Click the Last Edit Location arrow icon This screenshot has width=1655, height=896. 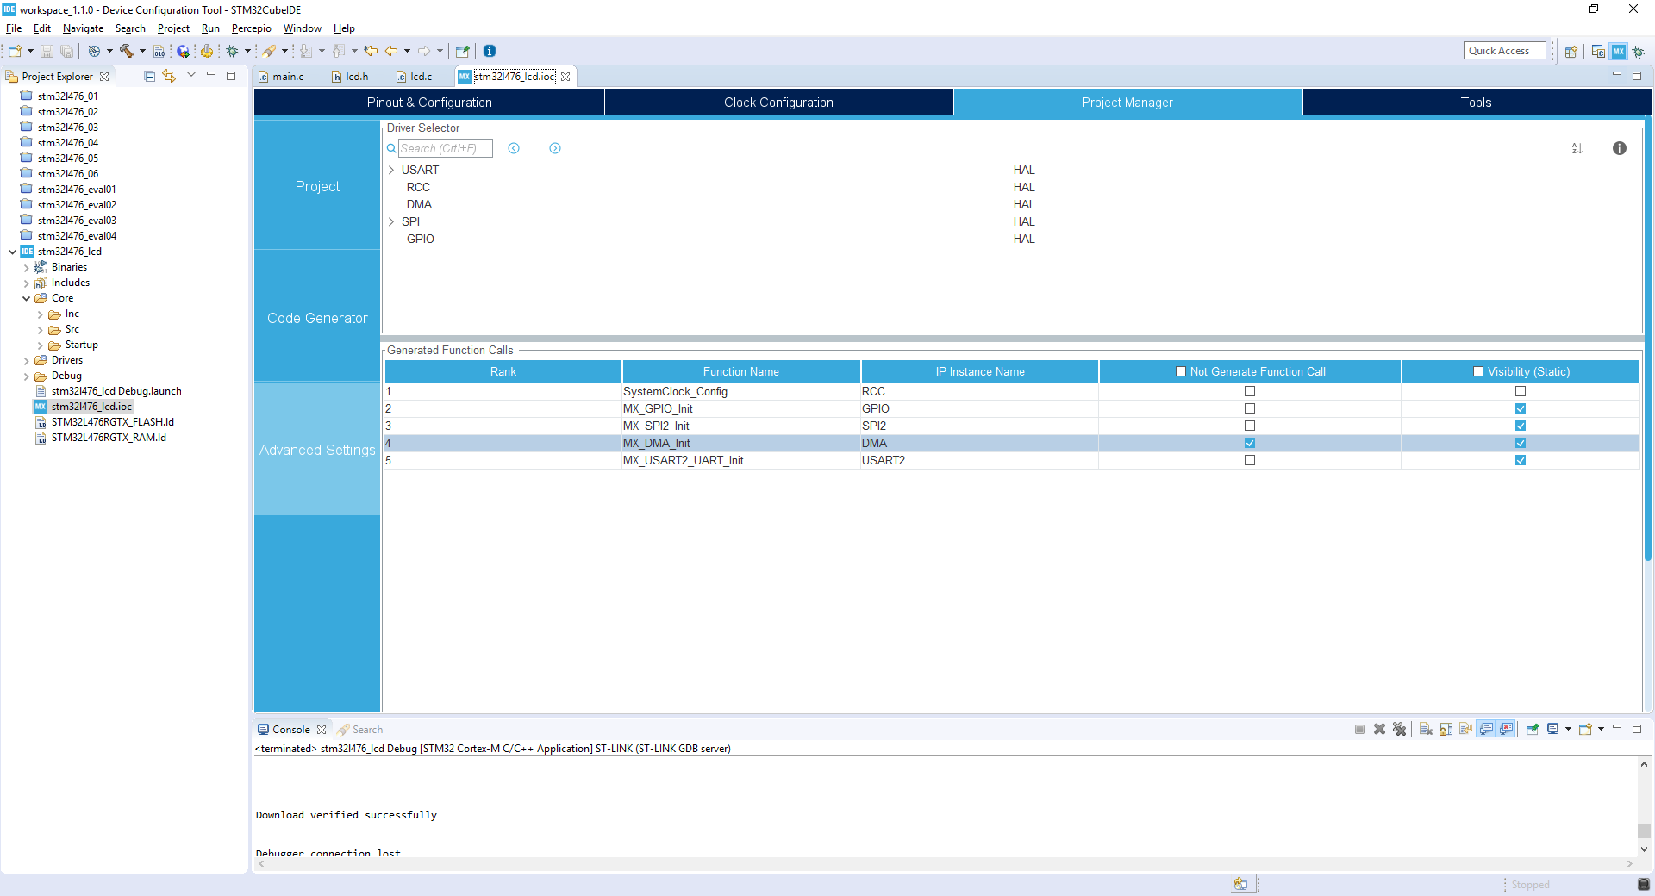pyautogui.click(x=371, y=51)
